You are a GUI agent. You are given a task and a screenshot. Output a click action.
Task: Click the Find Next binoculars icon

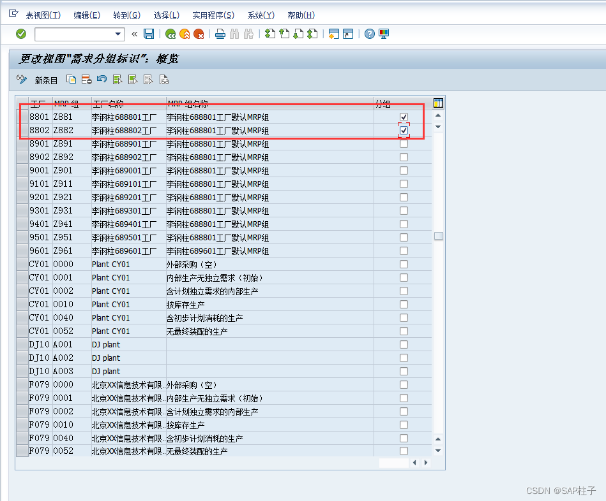[248, 34]
